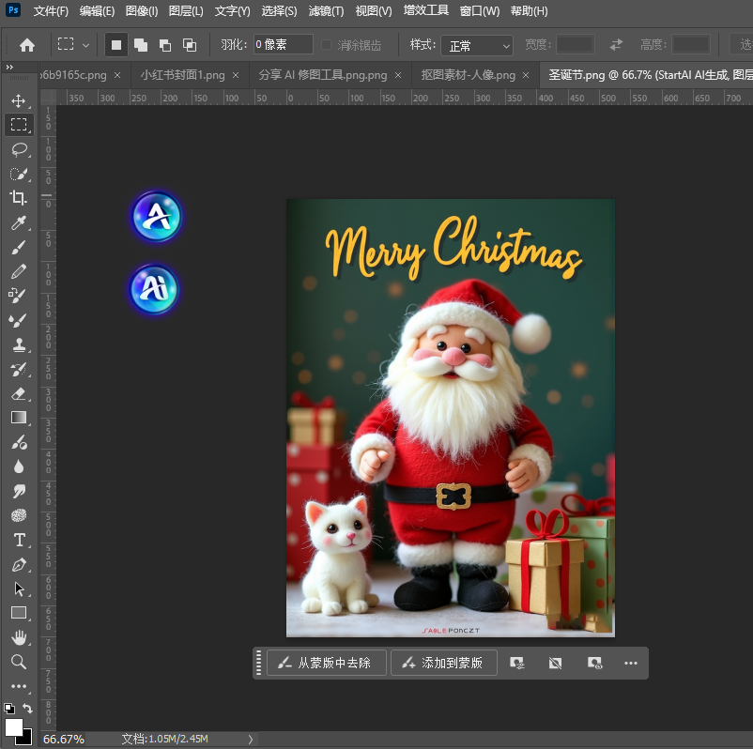Open the 样式 style dropdown

tap(477, 45)
